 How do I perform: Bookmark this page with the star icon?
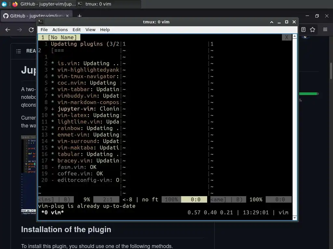pos(313,30)
